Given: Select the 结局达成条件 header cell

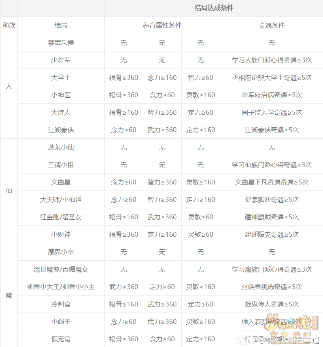Looking at the screenshot, I should (x=214, y=8).
